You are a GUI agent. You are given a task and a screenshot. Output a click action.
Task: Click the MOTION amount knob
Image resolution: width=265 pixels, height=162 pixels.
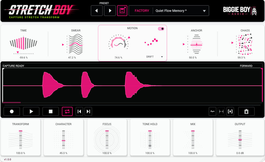click(118, 43)
